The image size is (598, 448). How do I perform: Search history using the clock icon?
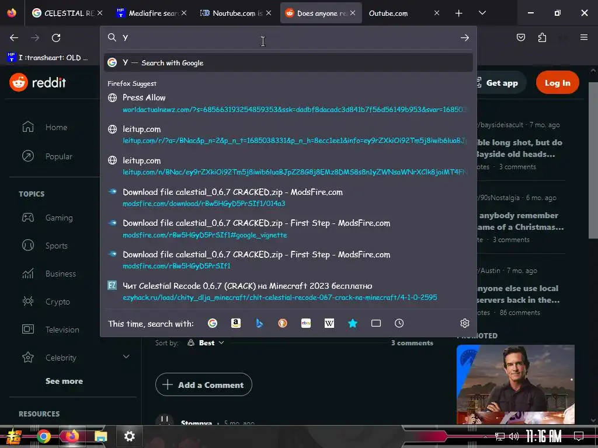(399, 323)
